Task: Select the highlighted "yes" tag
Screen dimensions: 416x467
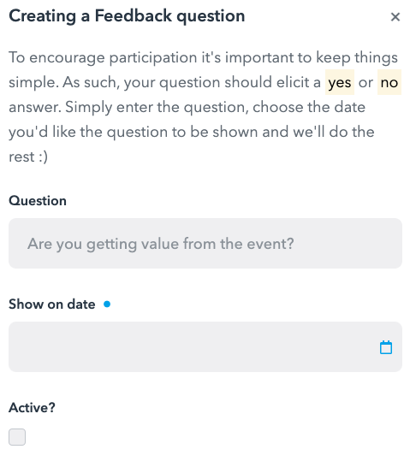Action: (340, 82)
